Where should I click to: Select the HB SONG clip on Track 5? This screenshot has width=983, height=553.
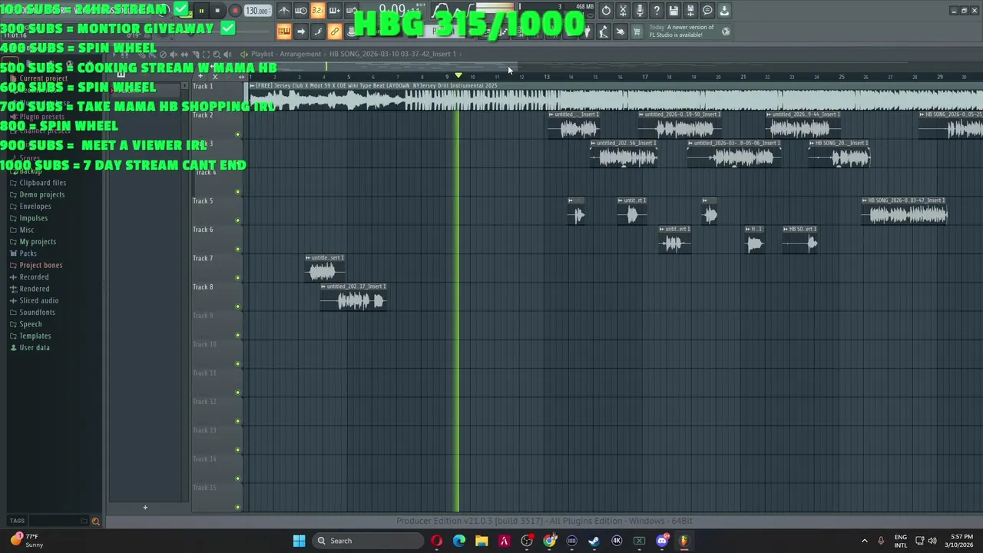[904, 211]
